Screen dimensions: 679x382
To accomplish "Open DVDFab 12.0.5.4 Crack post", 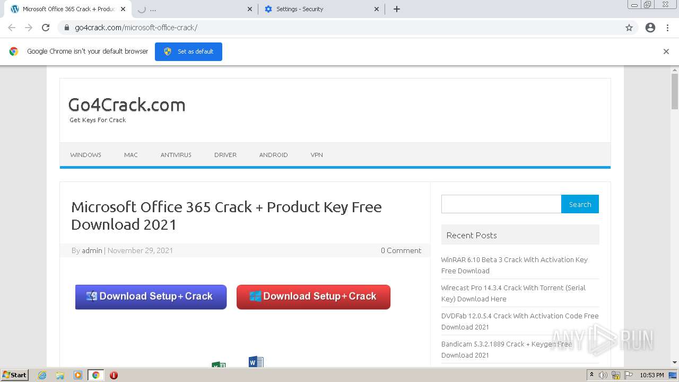I will pos(520,321).
